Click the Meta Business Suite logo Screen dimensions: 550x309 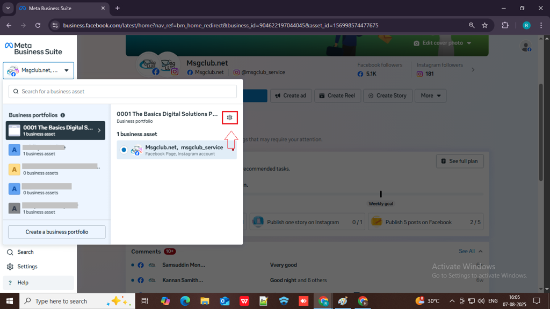pos(34,49)
